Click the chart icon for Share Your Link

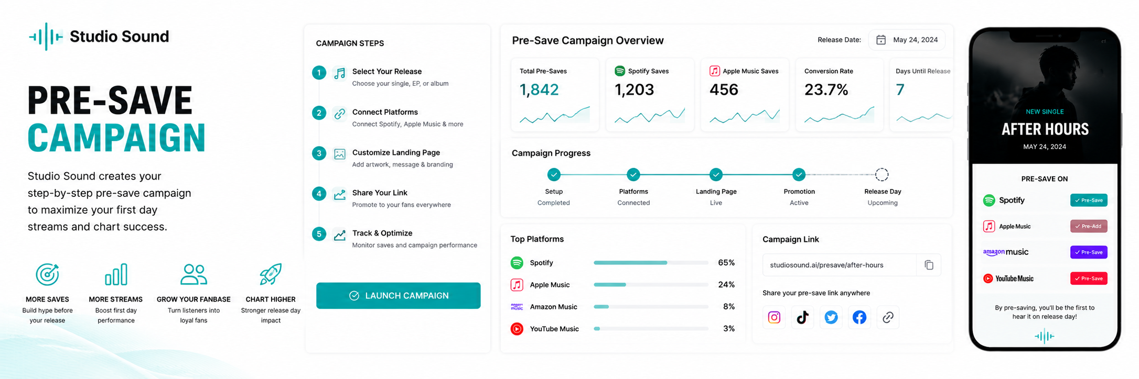pos(340,194)
